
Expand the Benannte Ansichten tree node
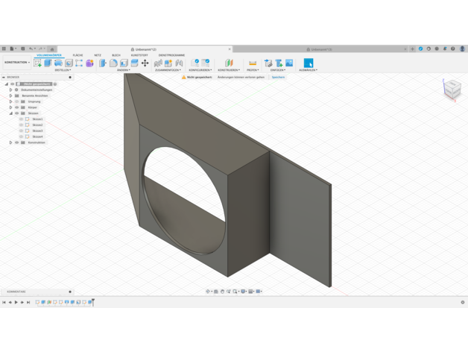[11, 95]
